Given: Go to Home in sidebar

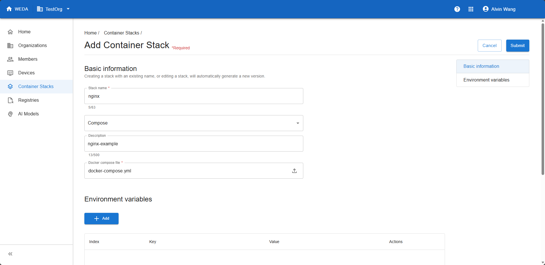Looking at the screenshot, I should (36, 32).
